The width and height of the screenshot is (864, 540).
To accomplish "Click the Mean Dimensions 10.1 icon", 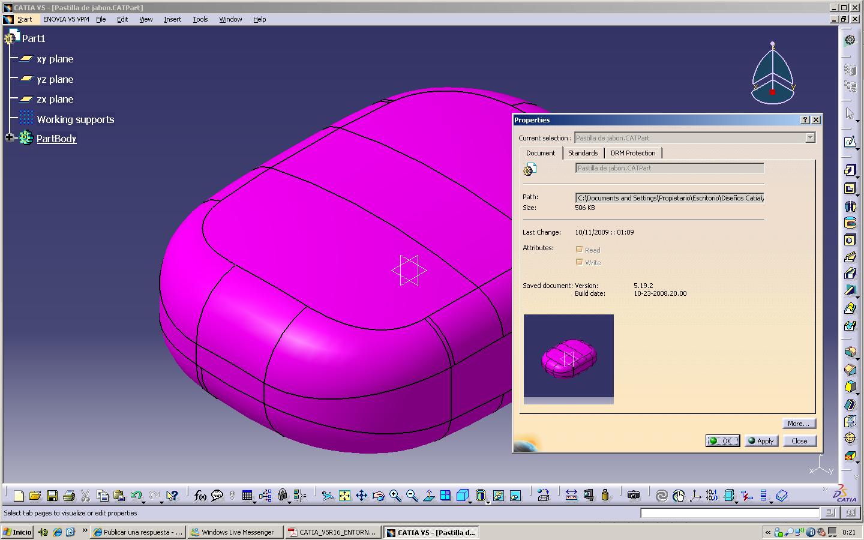I will point(712,496).
